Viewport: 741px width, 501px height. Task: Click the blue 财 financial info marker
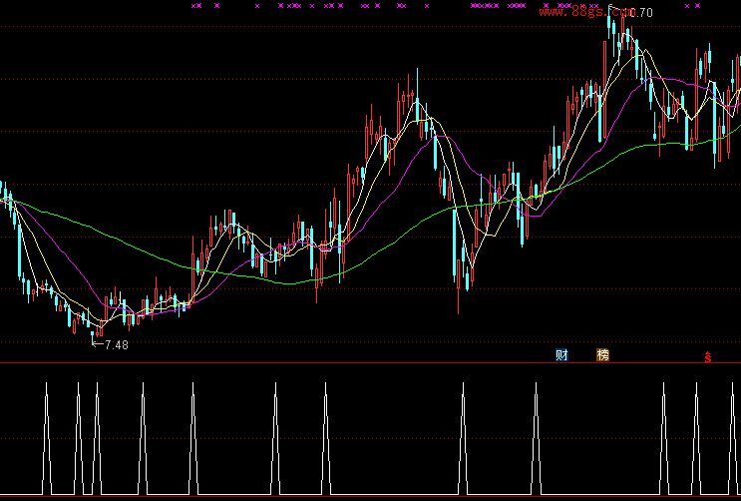click(561, 355)
